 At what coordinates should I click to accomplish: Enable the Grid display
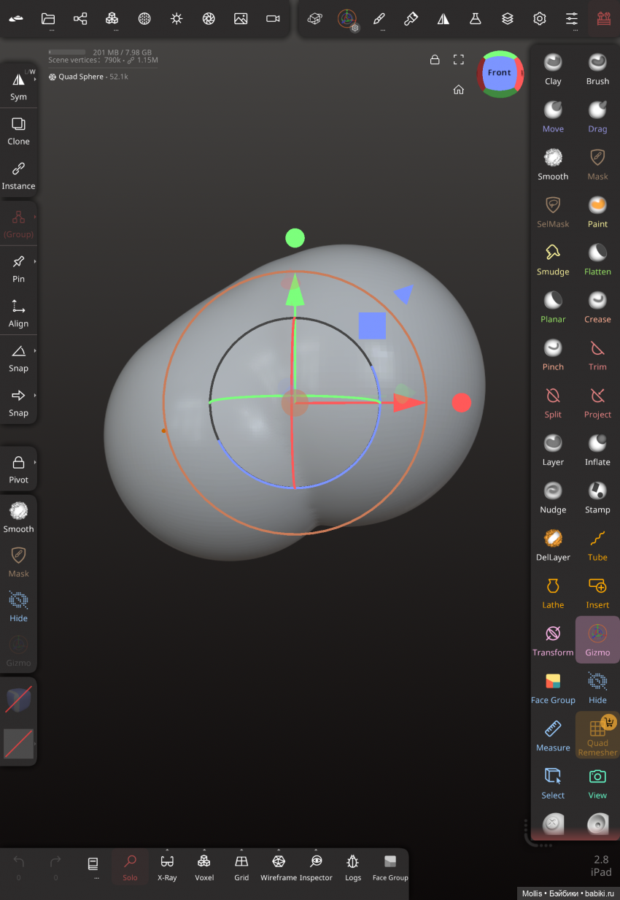(241, 867)
